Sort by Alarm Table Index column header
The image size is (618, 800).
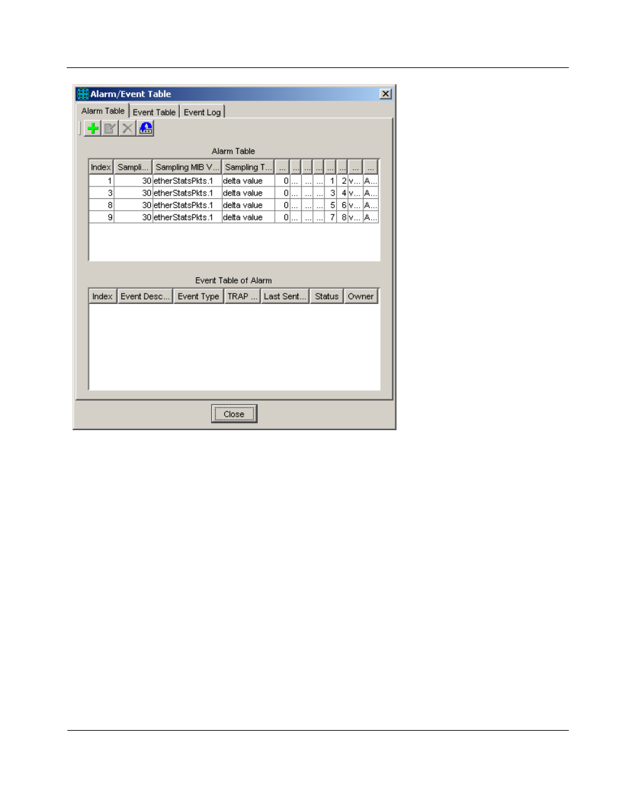coord(101,167)
